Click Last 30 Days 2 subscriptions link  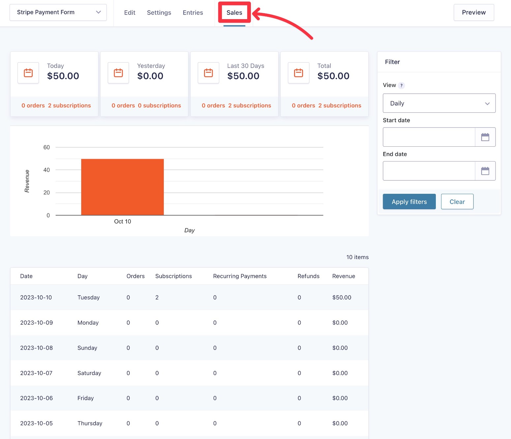point(250,105)
